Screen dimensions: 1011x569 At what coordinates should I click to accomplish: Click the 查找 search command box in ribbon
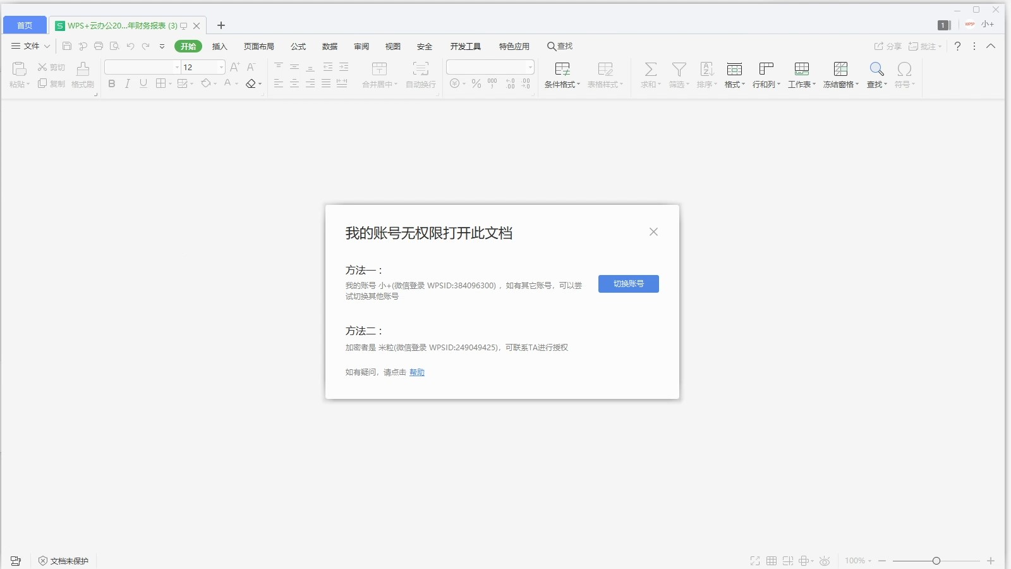tap(560, 46)
